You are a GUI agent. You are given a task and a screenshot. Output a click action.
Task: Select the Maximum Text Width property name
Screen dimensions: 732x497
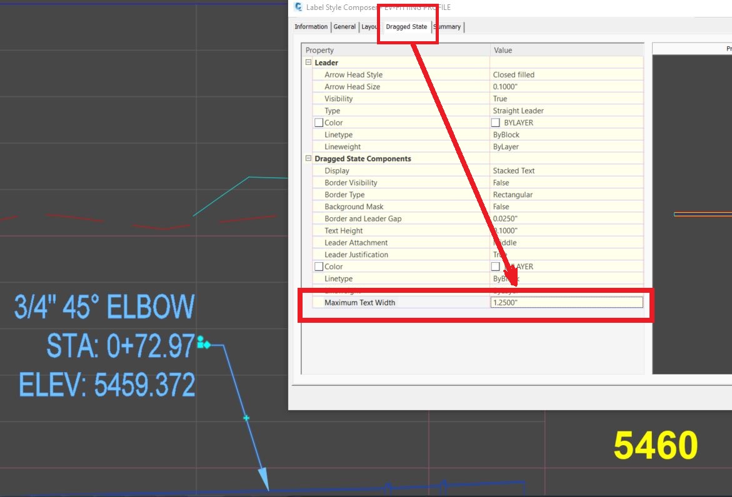pos(359,303)
